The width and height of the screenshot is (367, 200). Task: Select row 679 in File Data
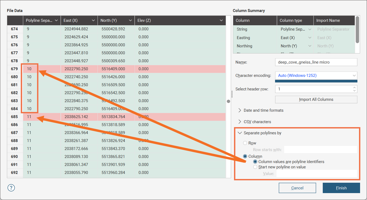click(x=15, y=69)
